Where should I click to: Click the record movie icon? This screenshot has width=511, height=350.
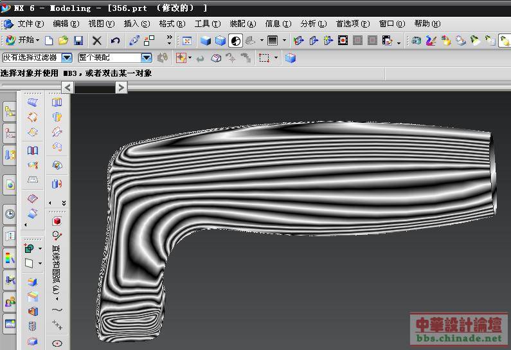[x=343, y=41]
